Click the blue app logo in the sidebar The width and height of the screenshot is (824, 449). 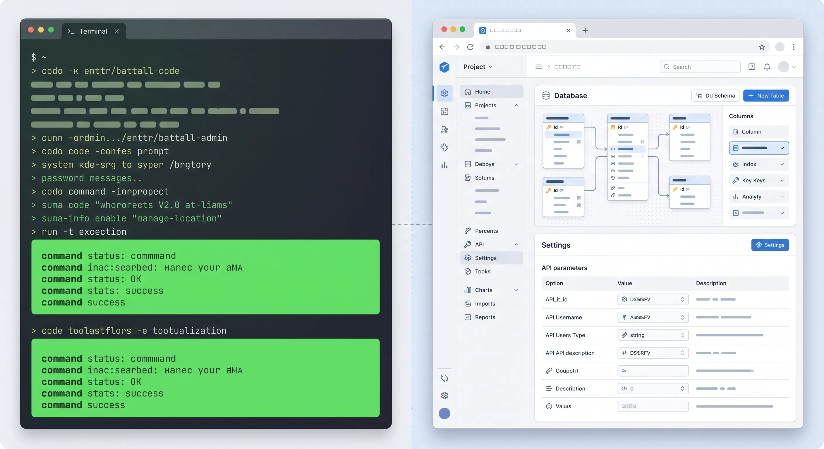444,67
